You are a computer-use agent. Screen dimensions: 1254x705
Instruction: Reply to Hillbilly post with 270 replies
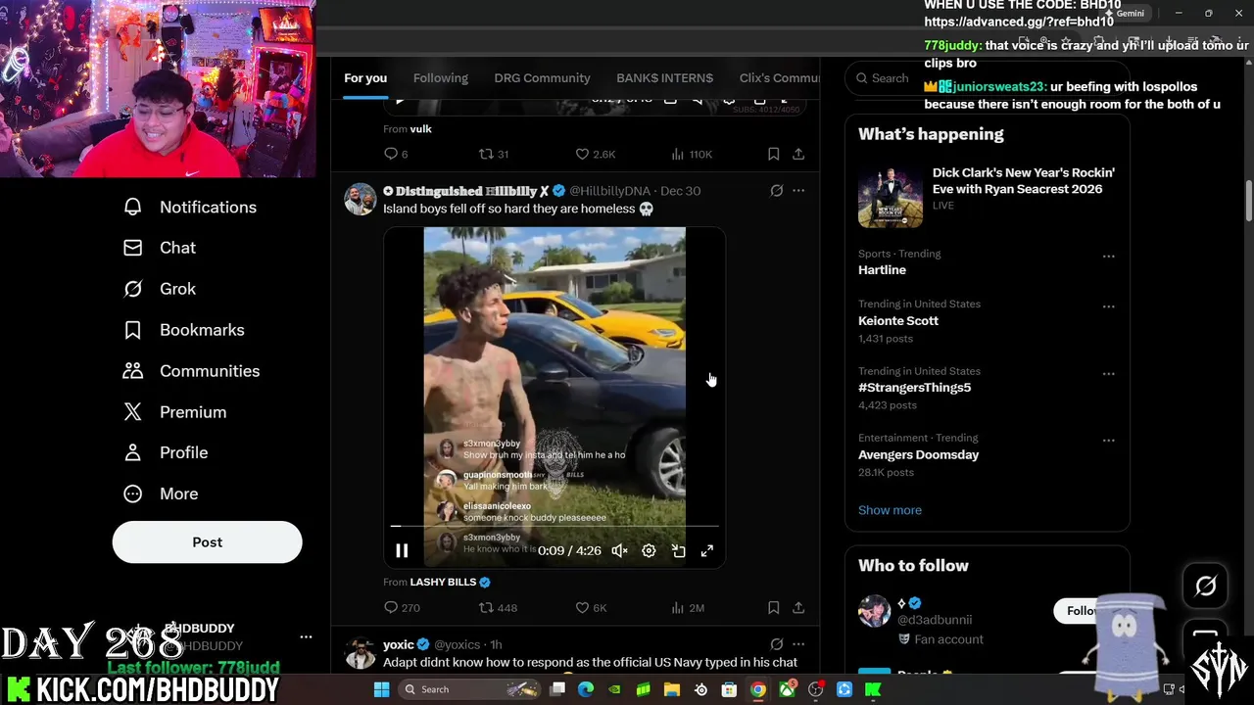coord(402,608)
